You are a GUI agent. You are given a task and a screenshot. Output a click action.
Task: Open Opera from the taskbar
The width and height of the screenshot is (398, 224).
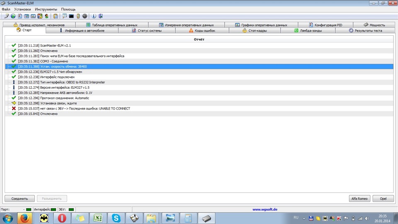tap(62, 218)
